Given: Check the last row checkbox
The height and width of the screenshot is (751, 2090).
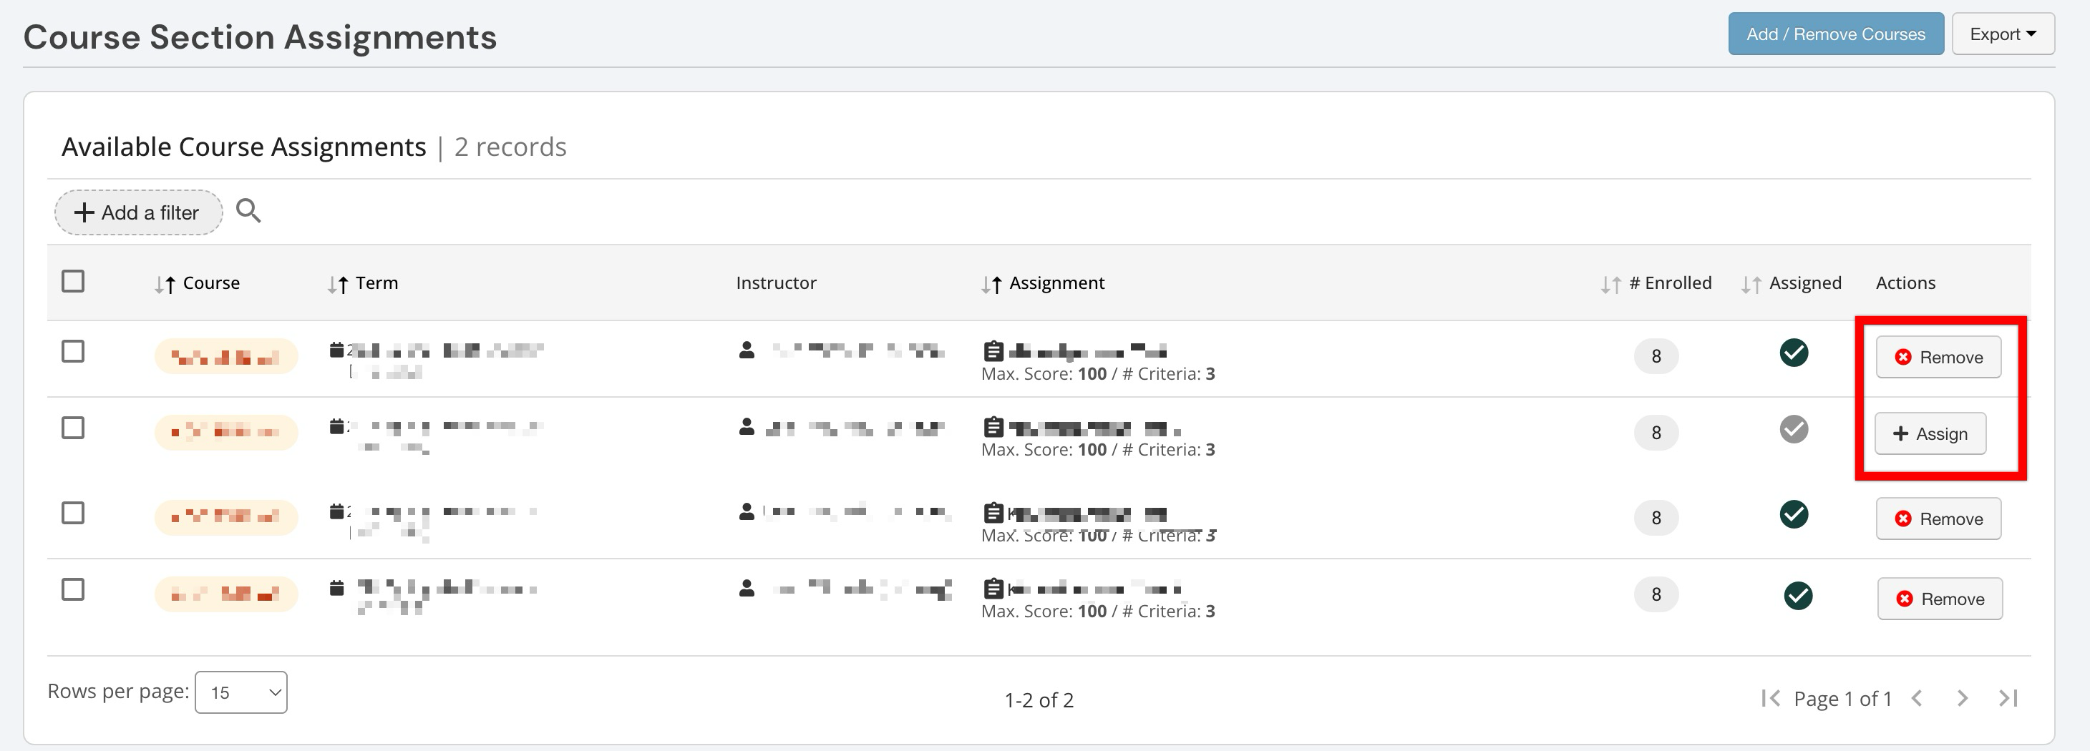Looking at the screenshot, I should click(73, 589).
